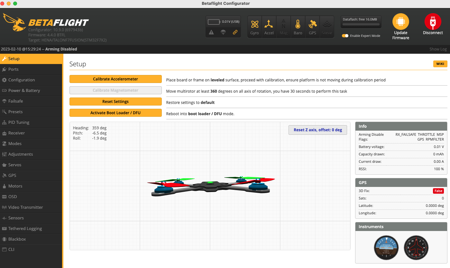This screenshot has width=450, height=268.
Task: Activate Boot Loader / DFU mode
Action: tap(115, 113)
